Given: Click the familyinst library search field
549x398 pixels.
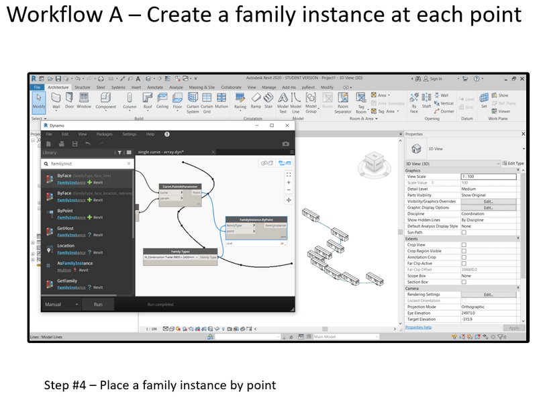Looking at the screenshot, I should pos(87,163).
